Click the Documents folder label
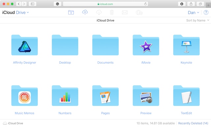The width and height of the screenshot is (211, 127). pos(105,62)
